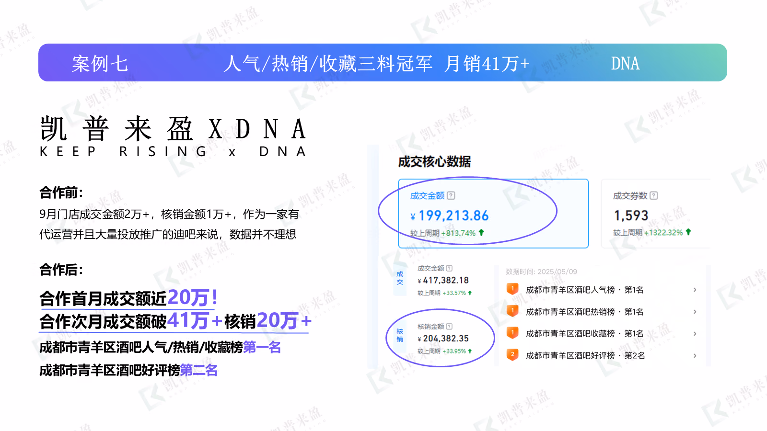
Task: Click 较上周期 +1322.32% text
Action: click(648, 233)
